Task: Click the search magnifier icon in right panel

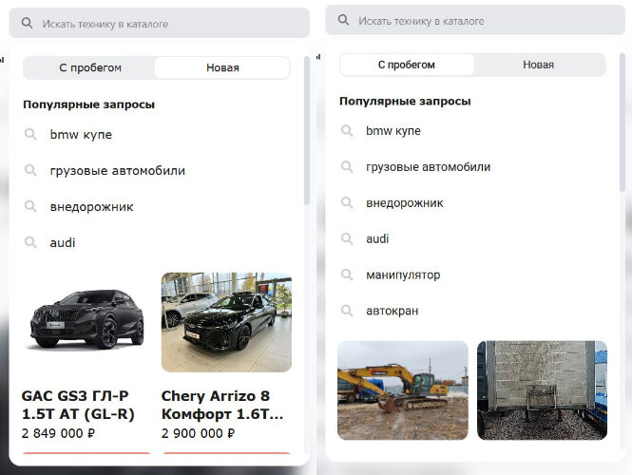Action: 343,20
